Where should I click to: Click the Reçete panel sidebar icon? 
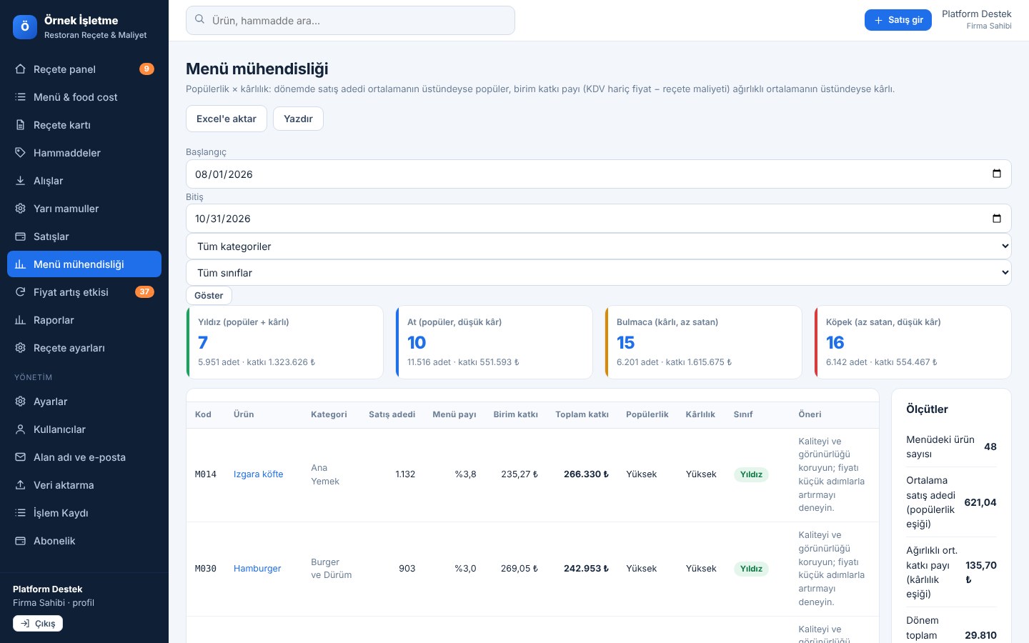(20, 69)
